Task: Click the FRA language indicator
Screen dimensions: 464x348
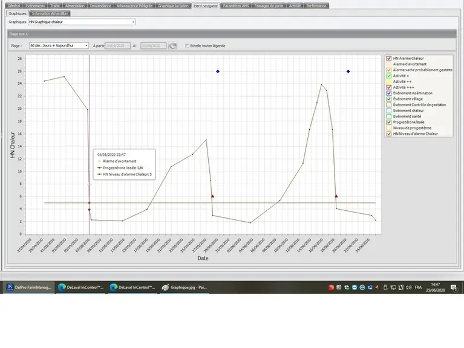Action: pyautogui.click(x=418, y=288)
